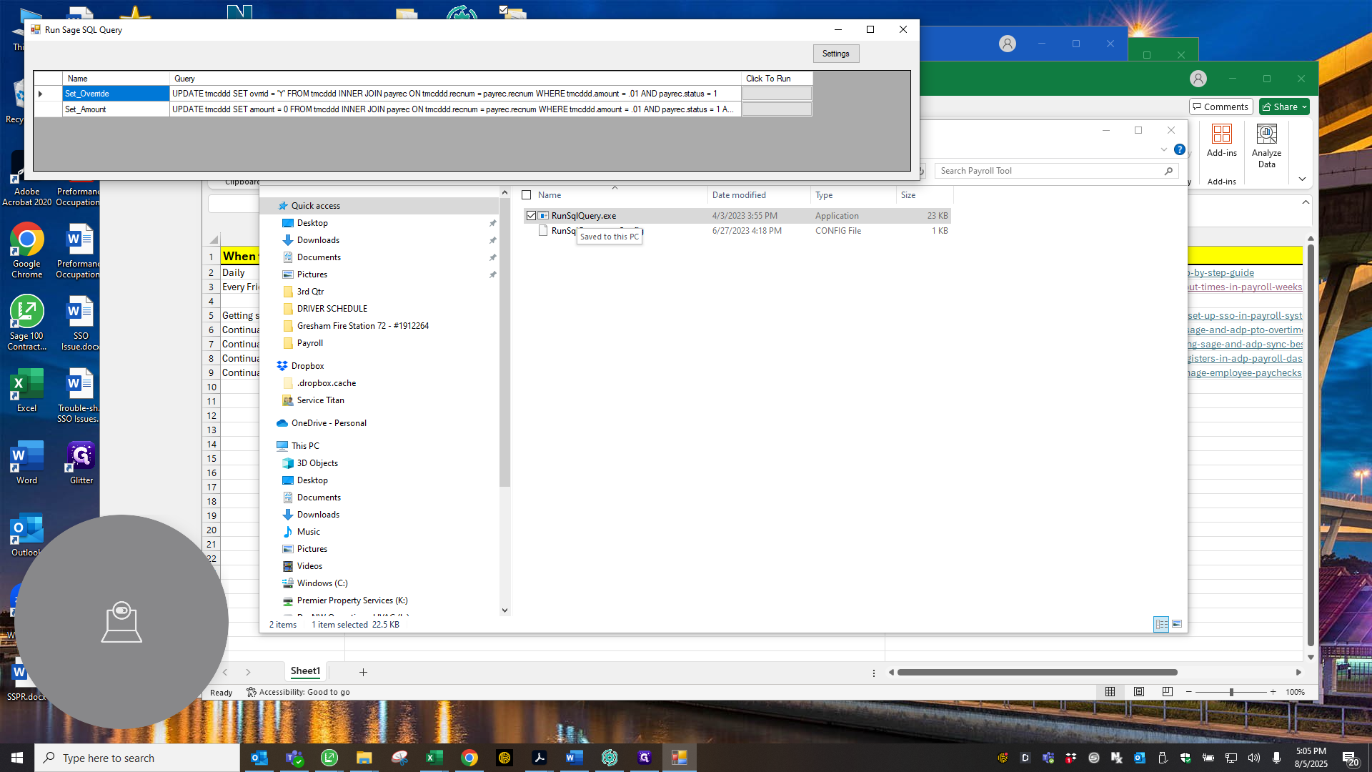
Task: Open Premier Property Services (K:) drive
Action: pyautogui.click(x=352, y=600)
